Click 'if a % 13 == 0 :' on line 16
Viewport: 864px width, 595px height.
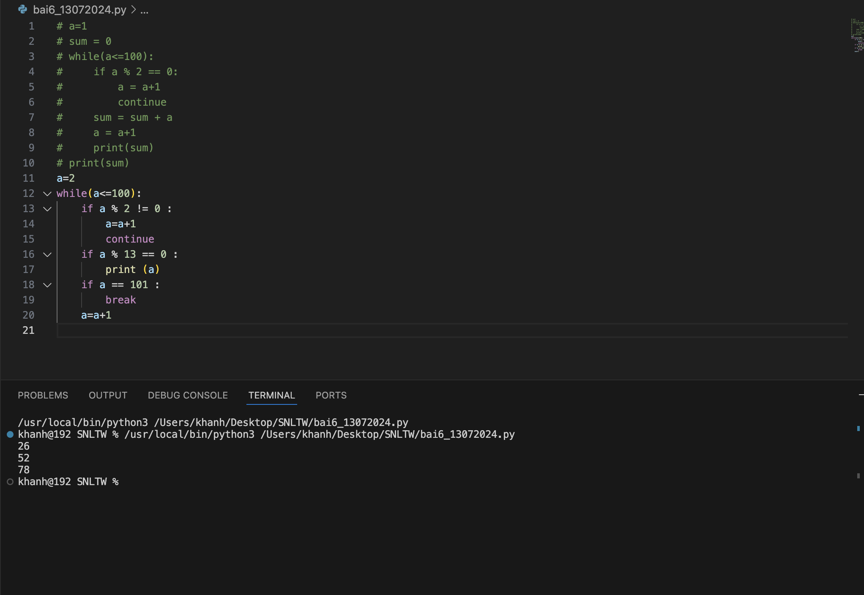coord(129,254)
